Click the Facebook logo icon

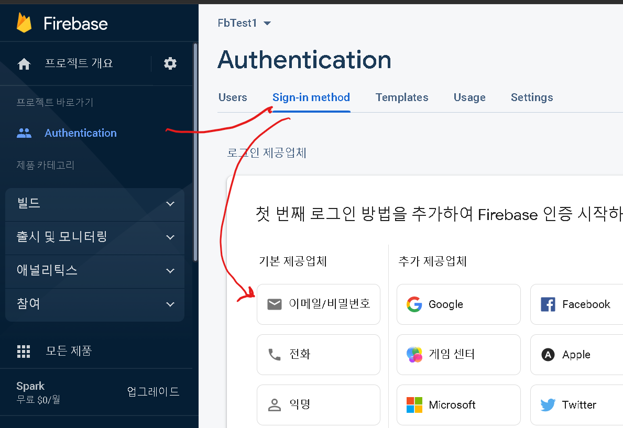point(548,304)
